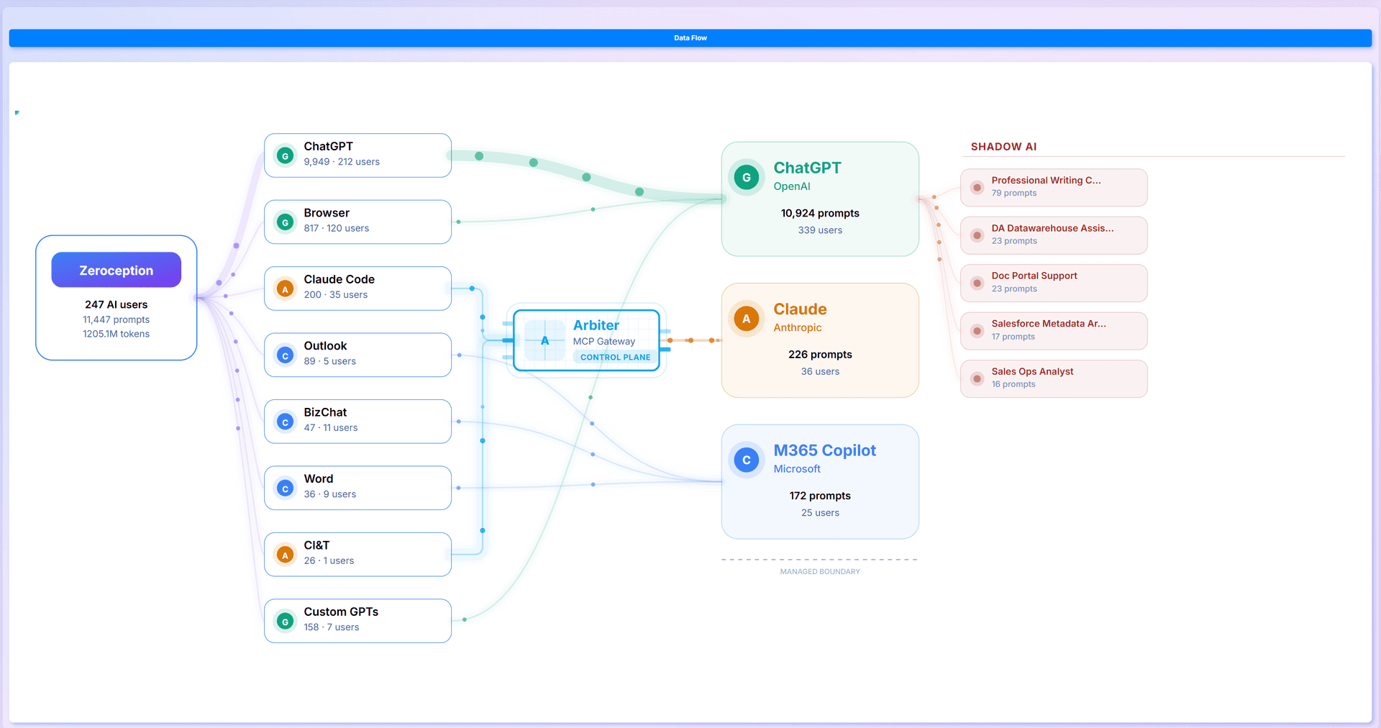The width and height of the screenshot is (1381, 728).
Task: Click the OpenAI ChatGPT provider G icon
Action: (747, 177)
